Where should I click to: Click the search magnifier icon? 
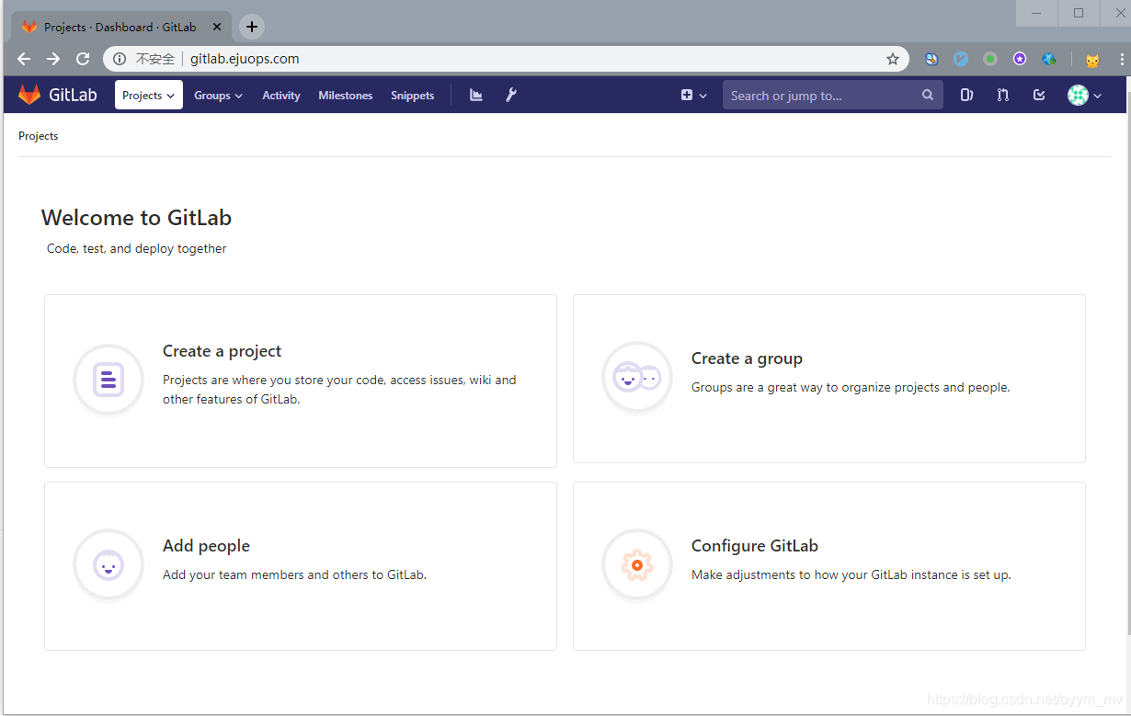[x=928, y=95]
